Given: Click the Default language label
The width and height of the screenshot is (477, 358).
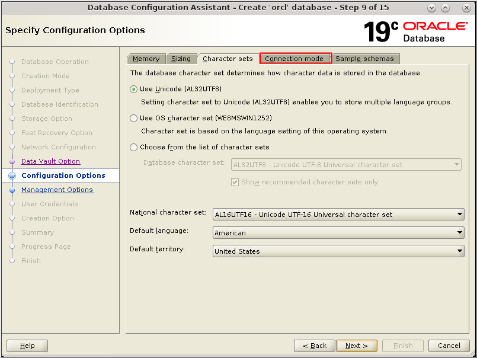Looking at the screenshot, I should [159, 231].
